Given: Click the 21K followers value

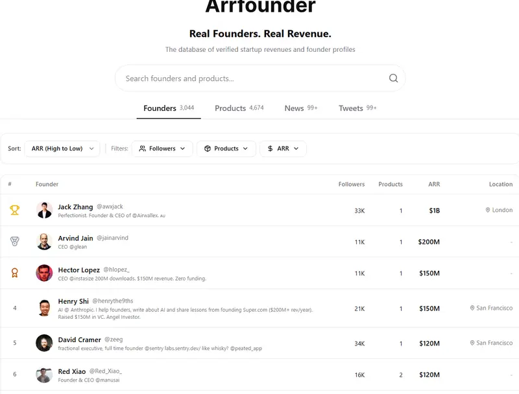Looking at the screenshot, I should coord(359,308).
